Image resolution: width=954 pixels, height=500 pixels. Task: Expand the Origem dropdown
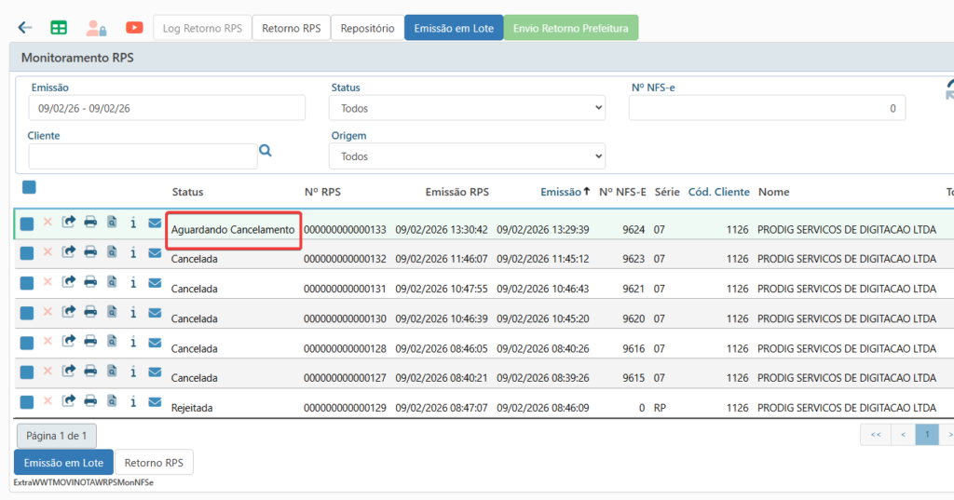(x=467, y=156)
